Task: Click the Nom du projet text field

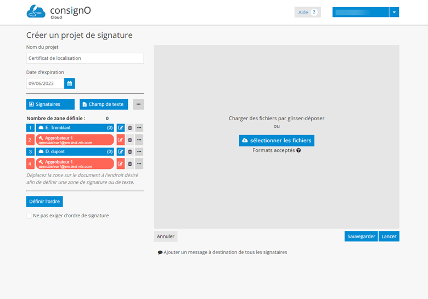Action: pyautogui.click(x=85, y=58)
